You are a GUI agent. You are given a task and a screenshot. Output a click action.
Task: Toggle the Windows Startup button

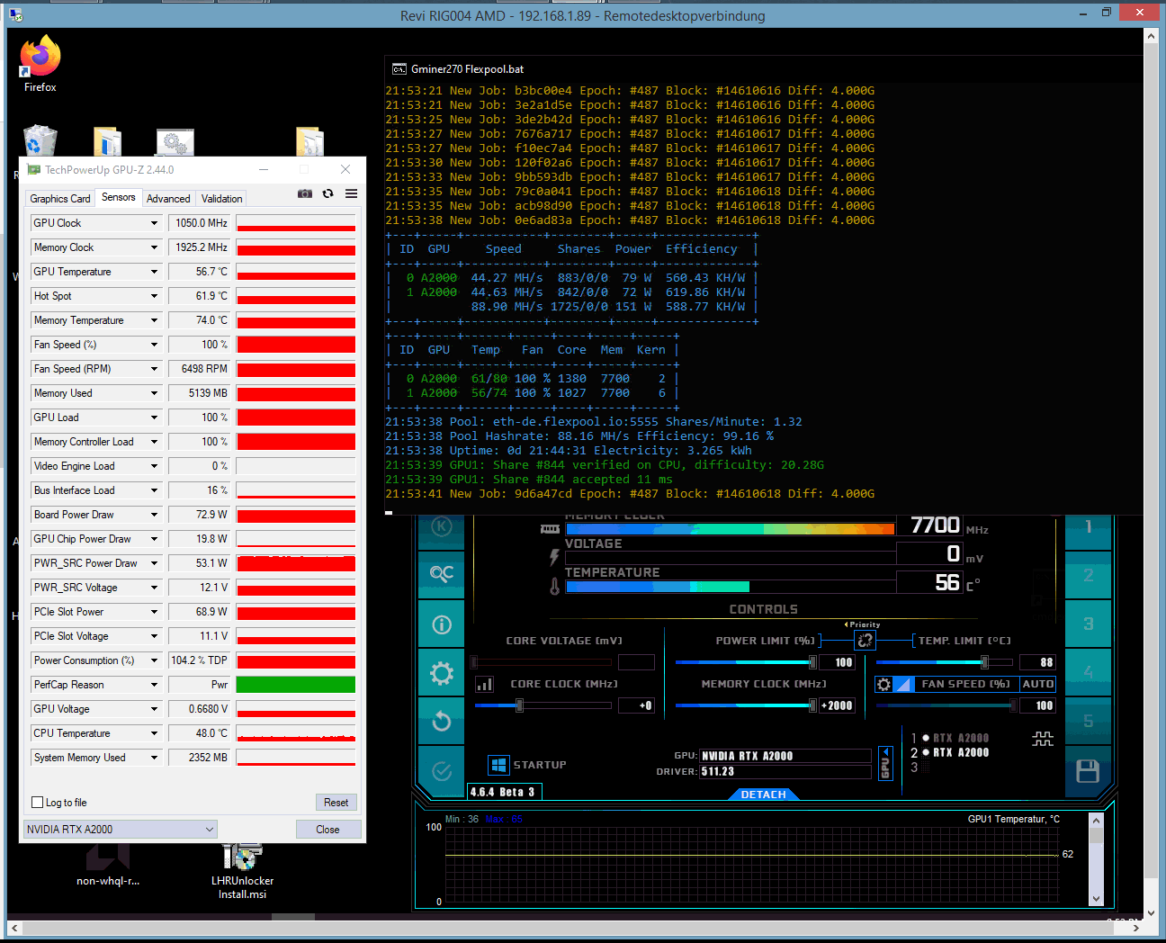tap(498, 765)
